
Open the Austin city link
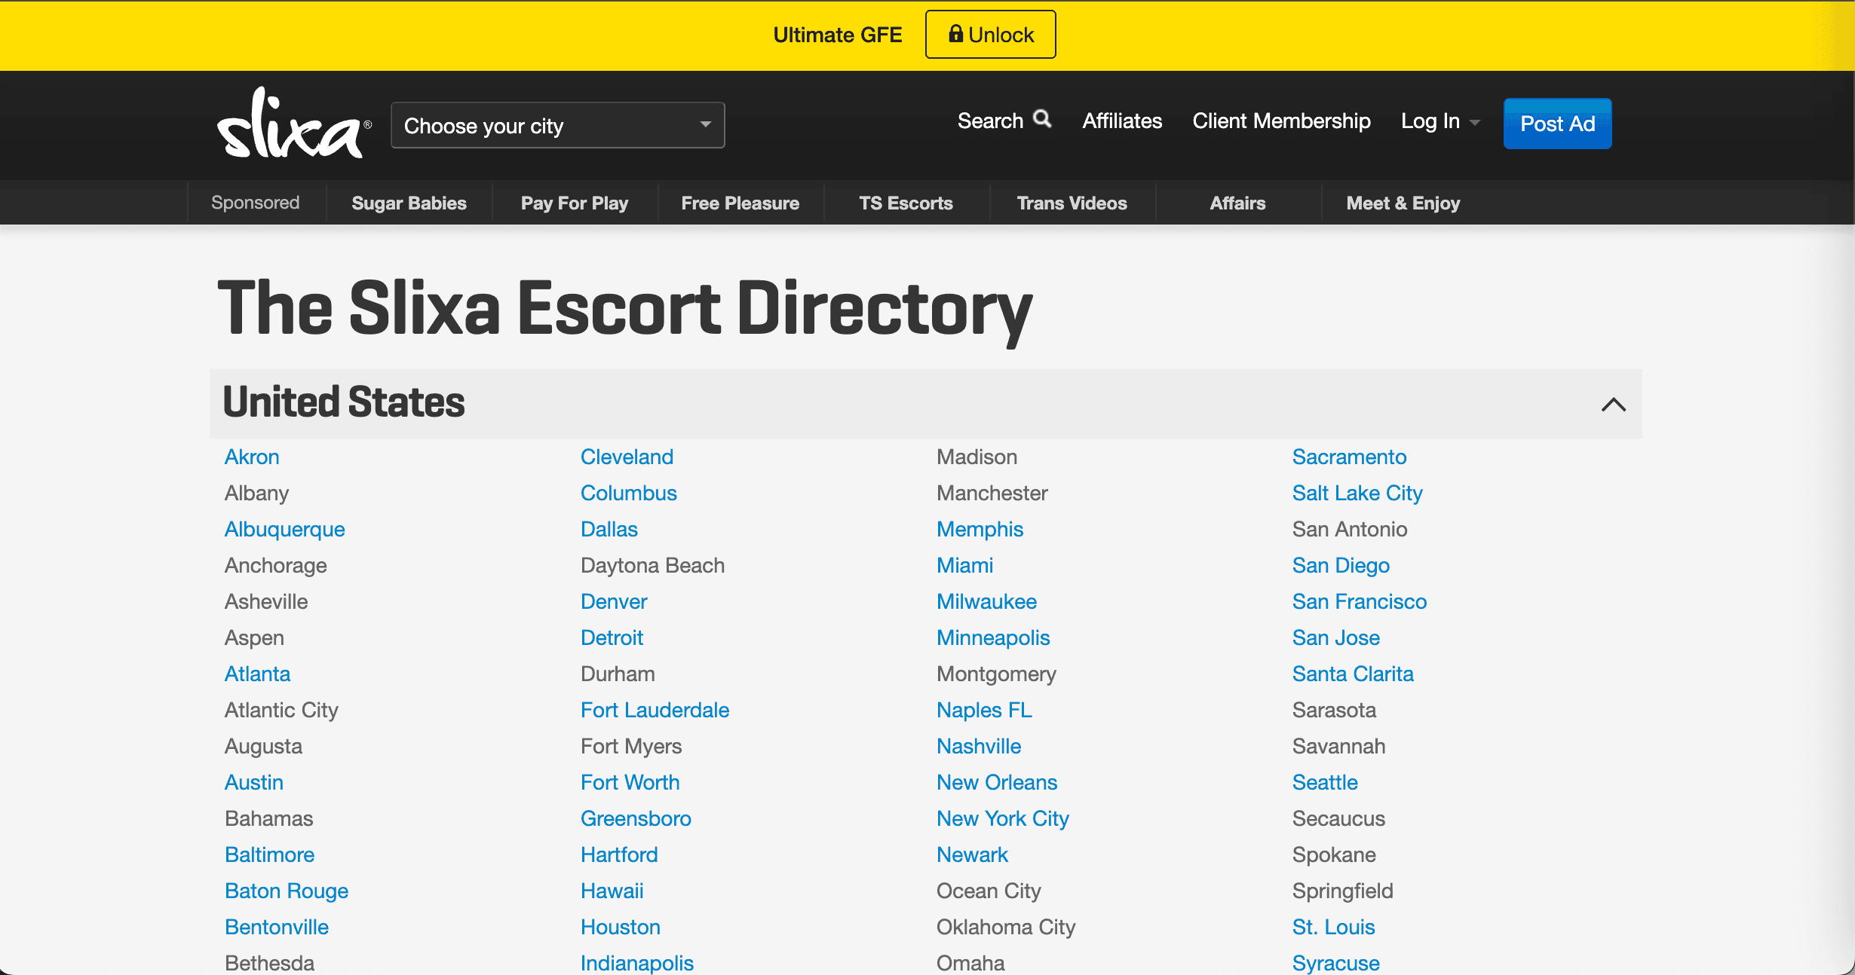[x=254, y=782]
